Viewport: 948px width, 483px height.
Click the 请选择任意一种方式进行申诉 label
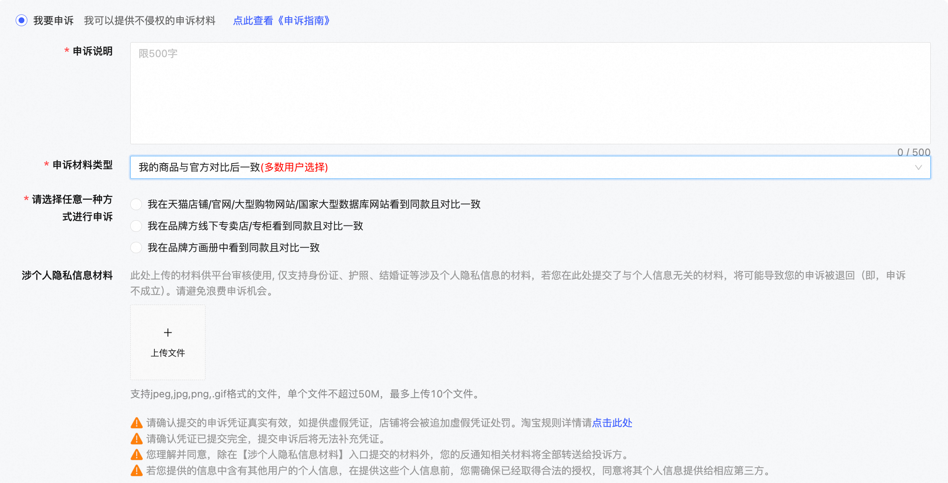[72, 208]
